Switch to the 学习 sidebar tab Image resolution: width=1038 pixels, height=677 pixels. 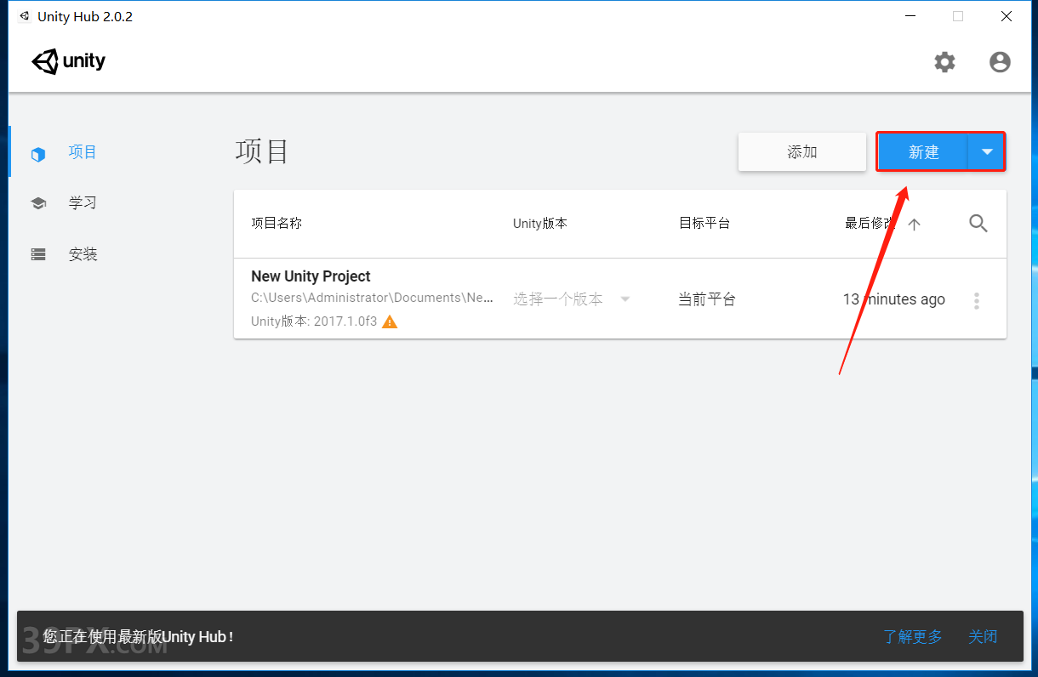click(83, 203)
